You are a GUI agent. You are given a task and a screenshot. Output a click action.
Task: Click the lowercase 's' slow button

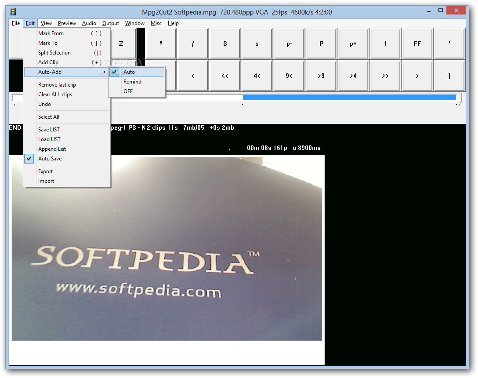(x=257, y=44)
